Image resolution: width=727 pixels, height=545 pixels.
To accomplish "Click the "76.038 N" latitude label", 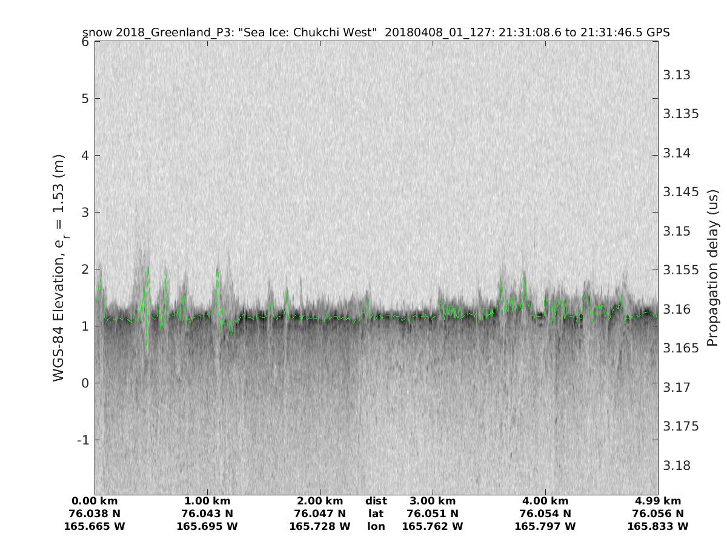I will (95, 514).
